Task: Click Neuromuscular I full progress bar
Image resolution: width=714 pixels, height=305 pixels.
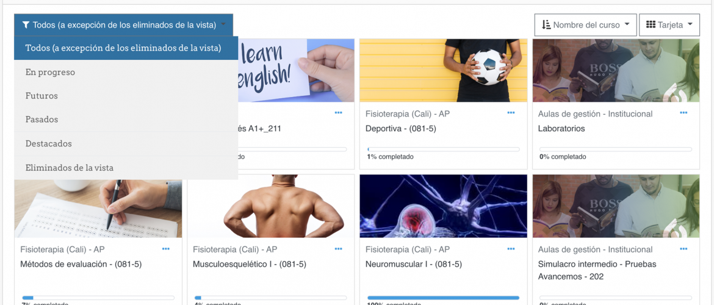Action: 443,298
